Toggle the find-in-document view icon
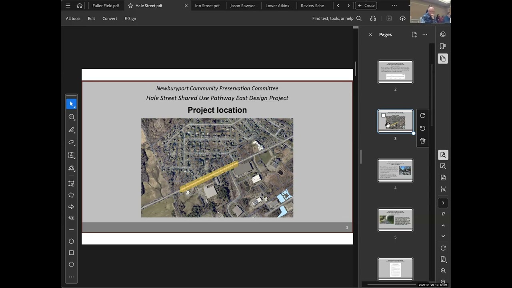 point(443,155)
